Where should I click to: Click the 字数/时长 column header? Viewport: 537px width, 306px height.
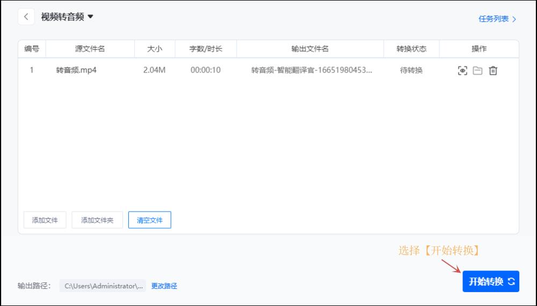coord(206,49)
